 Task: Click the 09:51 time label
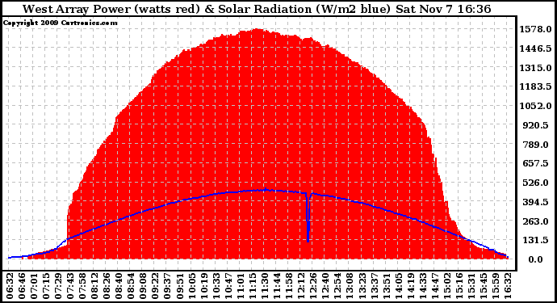click(179, 286)
